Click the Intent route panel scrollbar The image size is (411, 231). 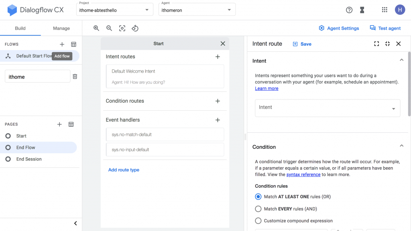coord(409,84)
